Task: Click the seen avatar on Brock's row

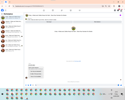Action: [22, 36]
